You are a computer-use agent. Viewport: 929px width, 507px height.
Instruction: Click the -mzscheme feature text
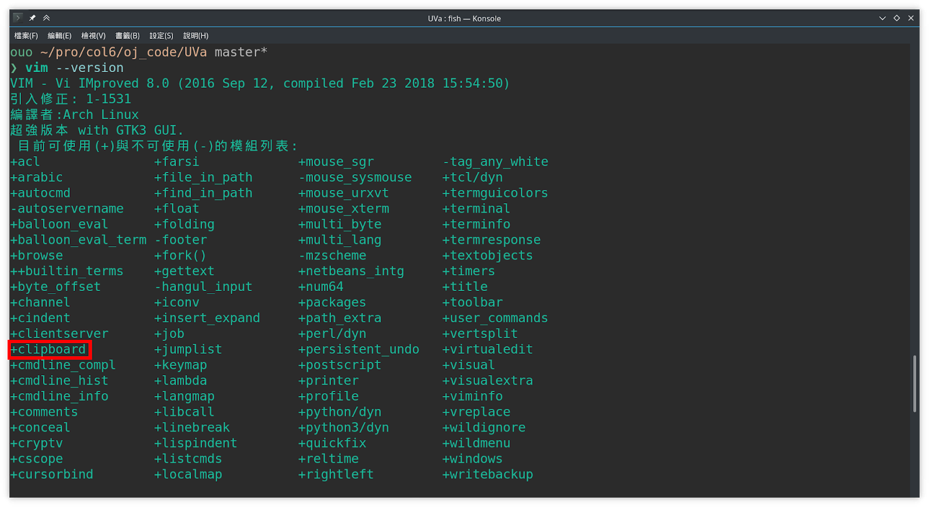pyautogui.click(x=333, y=256)
